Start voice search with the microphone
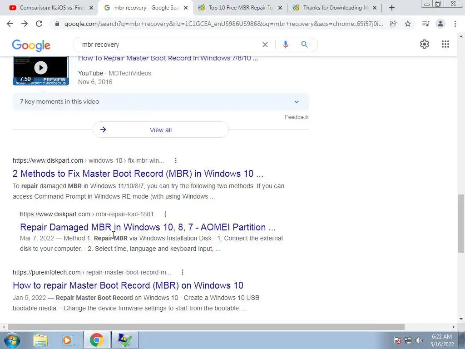 coord(286,45)
